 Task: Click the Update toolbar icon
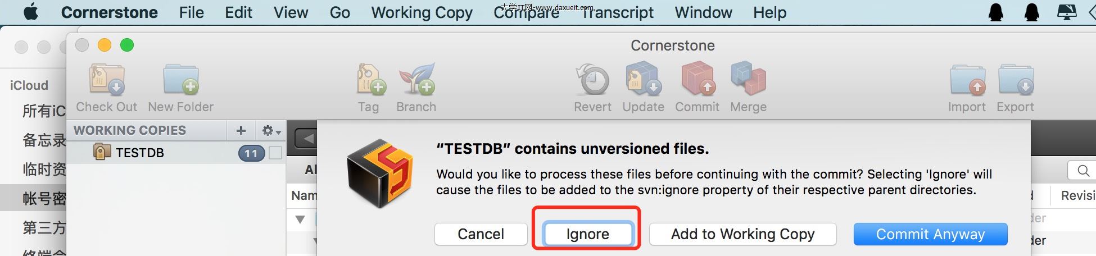(x=643, y=80)
